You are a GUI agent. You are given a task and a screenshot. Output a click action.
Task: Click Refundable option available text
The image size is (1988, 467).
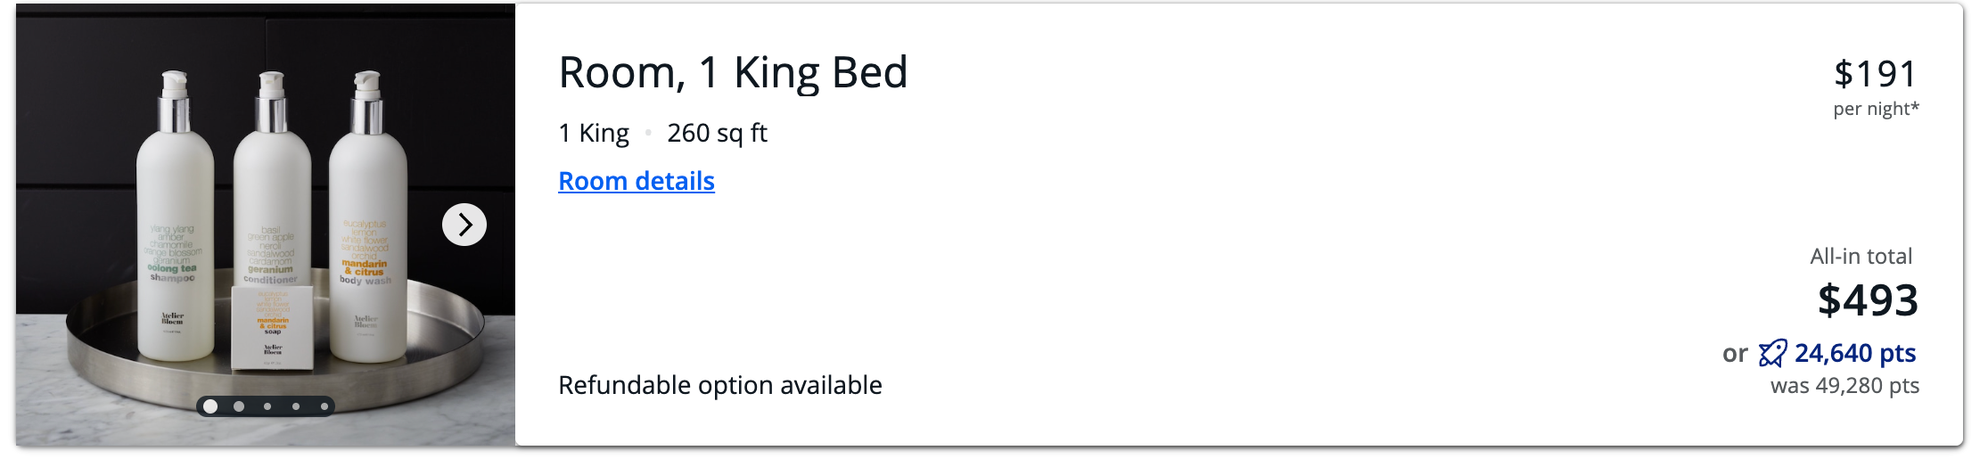pos(720,385)
